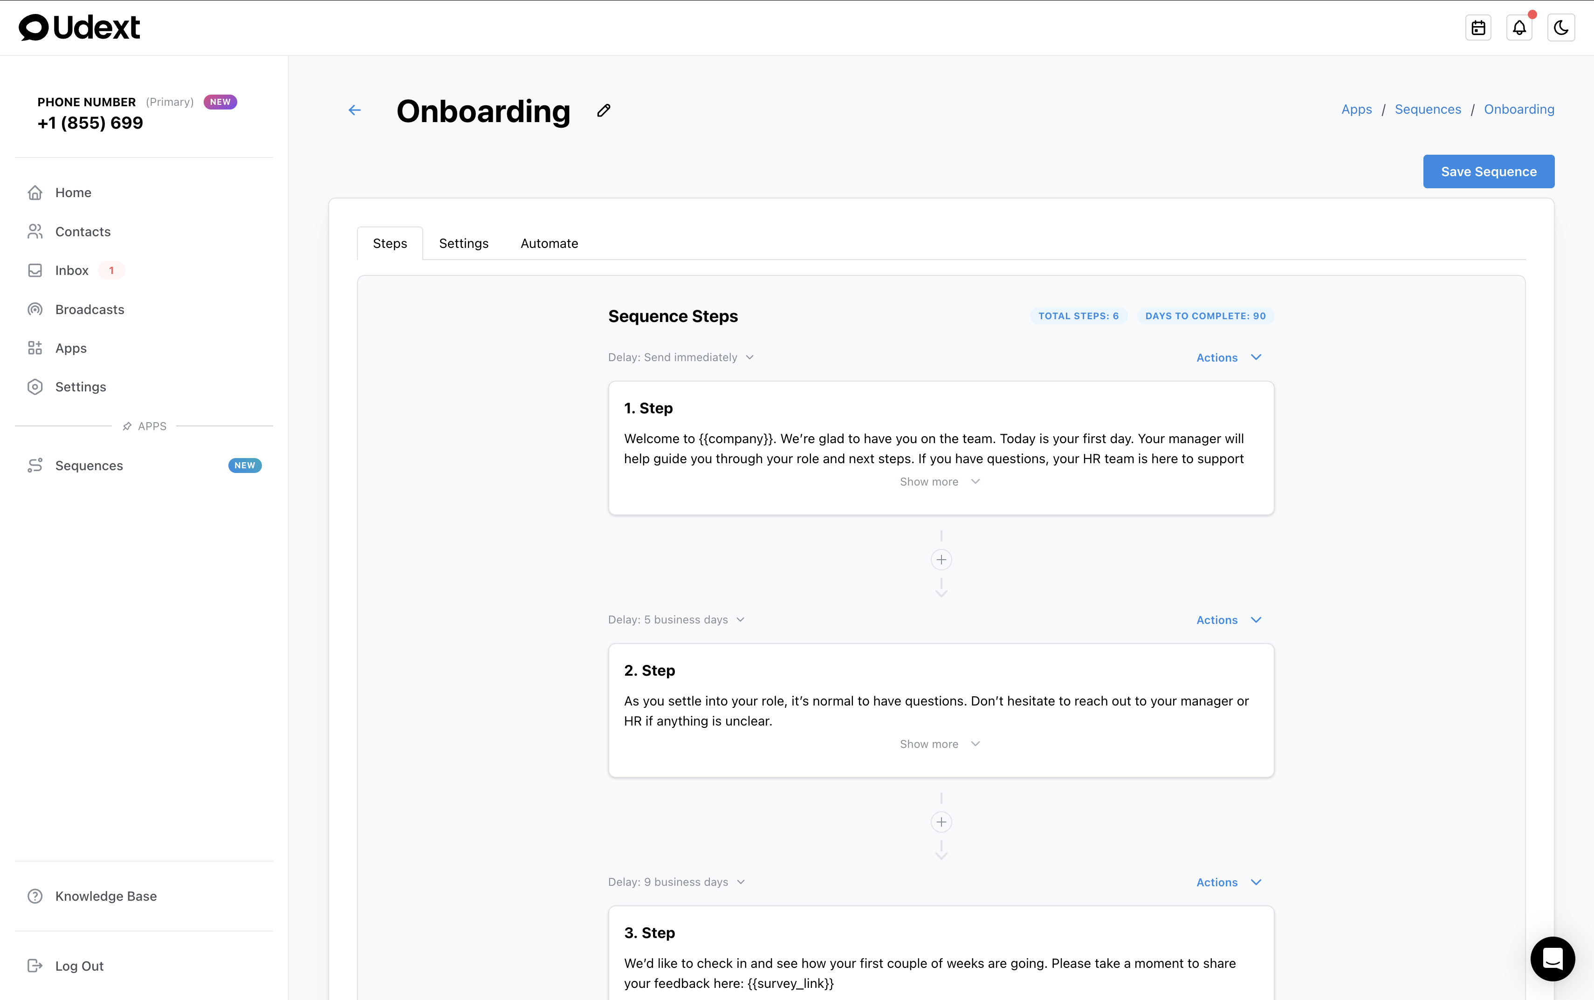Viewport: 1594px width, 1000px height.
Task: Open the chat support bubble
Action: [1553, 959]
